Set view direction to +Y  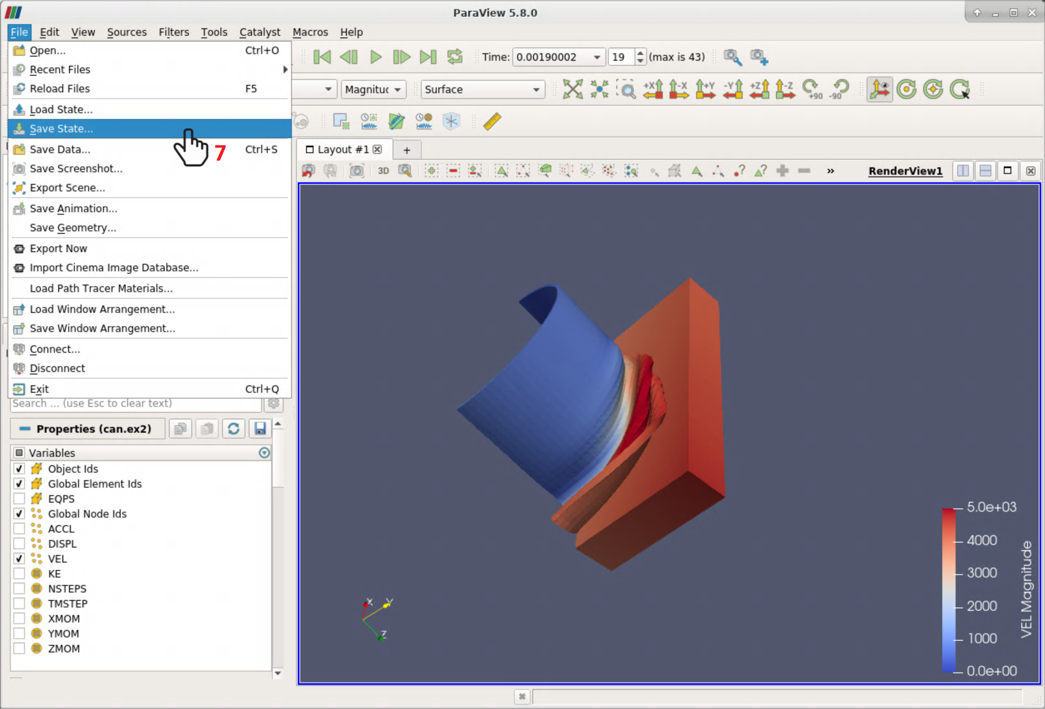pos(706,89)
